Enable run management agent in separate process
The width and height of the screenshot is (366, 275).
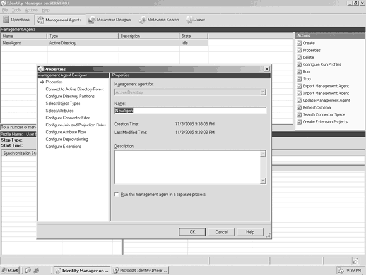(117, 194)
